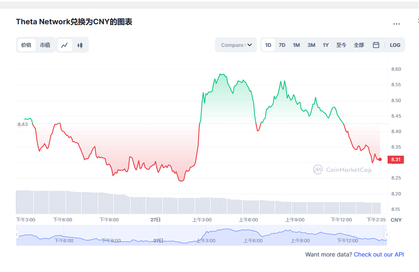Click the 上午6:00 time axis label
Image resolution: width=419 pixels, height=272 pixels.
(x=248, y=220)
